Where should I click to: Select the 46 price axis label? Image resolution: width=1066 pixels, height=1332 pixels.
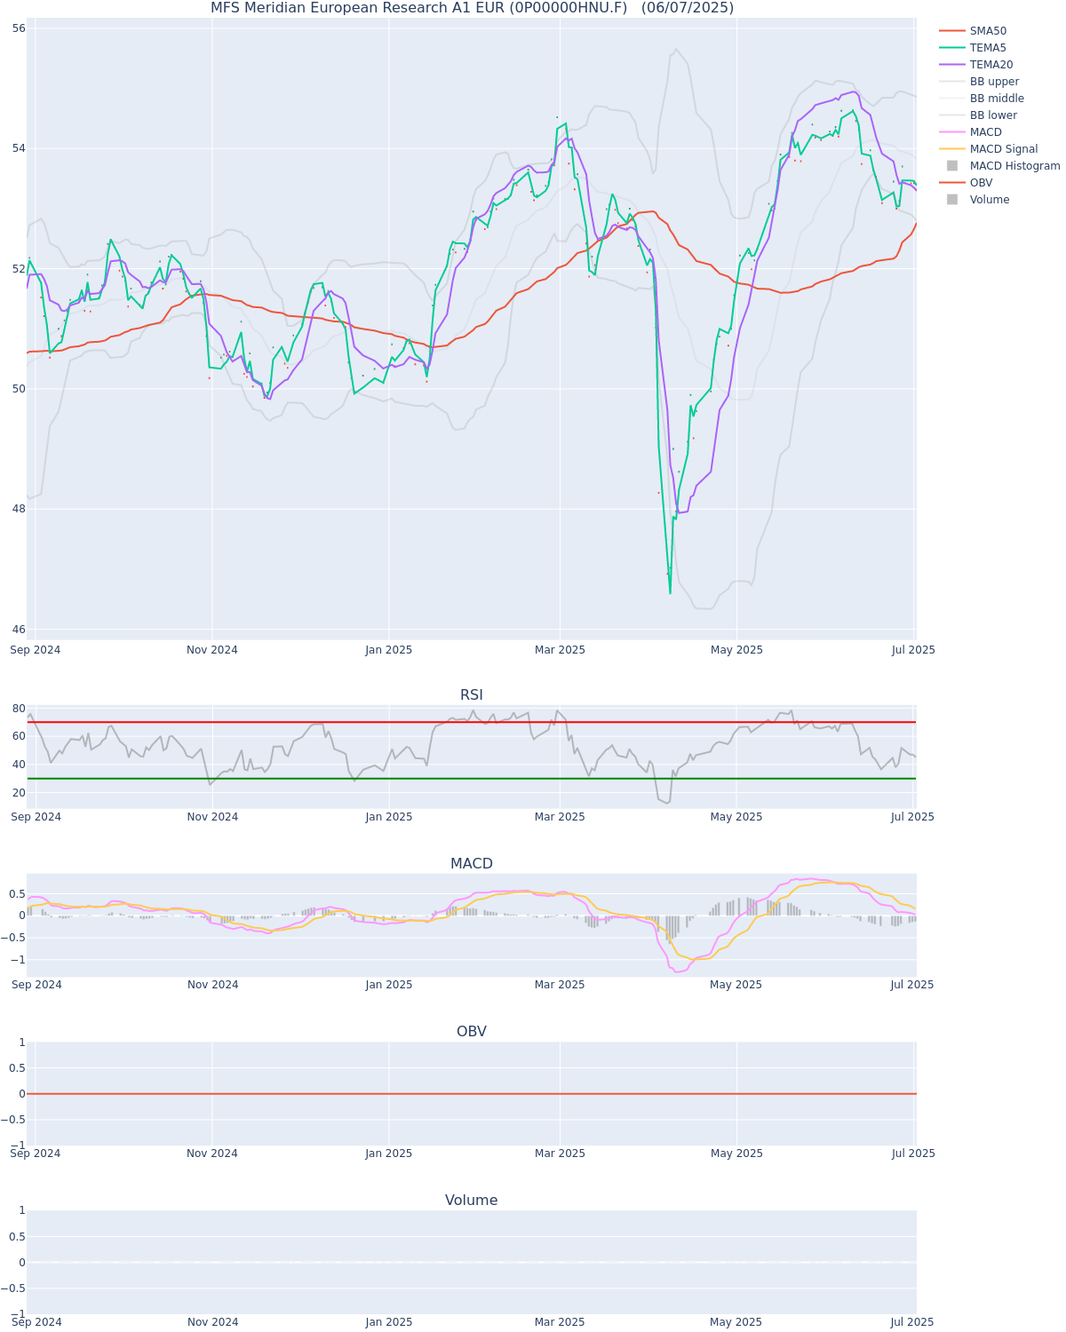pos(19,630)
